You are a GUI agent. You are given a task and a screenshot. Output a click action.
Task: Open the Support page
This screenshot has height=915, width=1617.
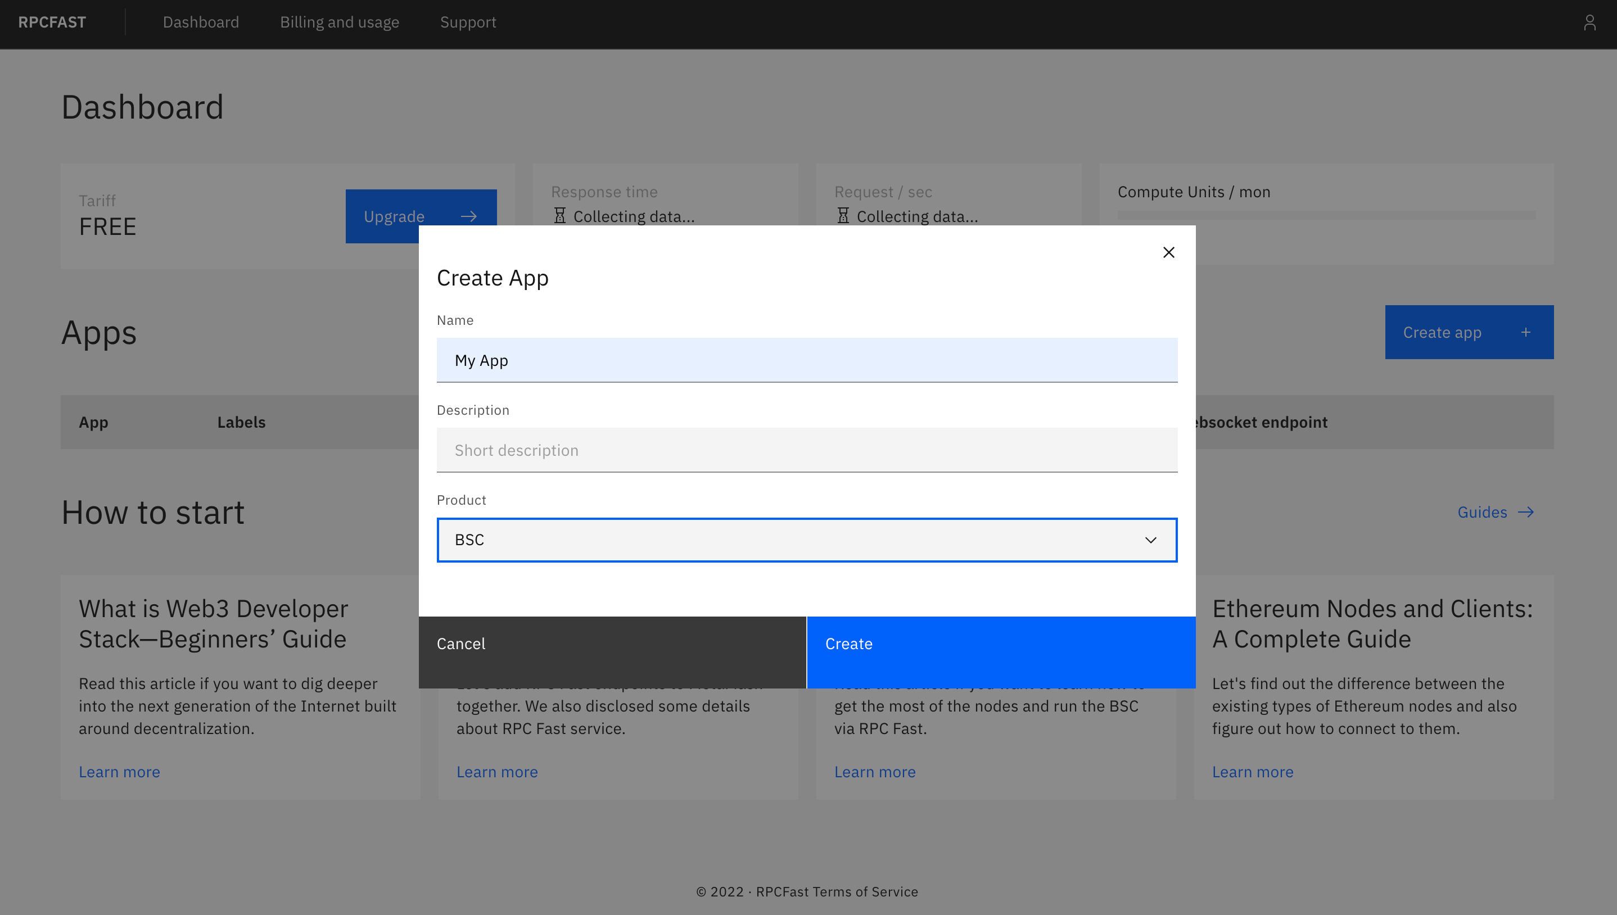pyautogui.click(x=468, y=22)
